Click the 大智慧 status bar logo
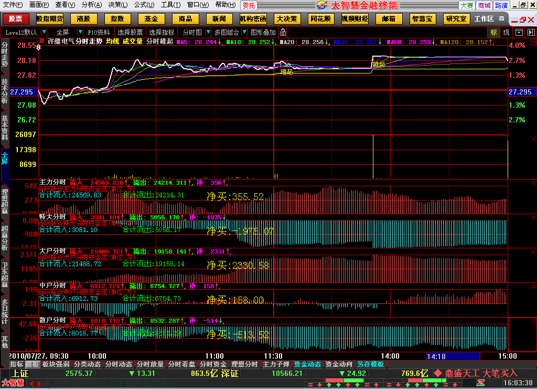This screenshot has width=537, height=389. click(13, 383)
